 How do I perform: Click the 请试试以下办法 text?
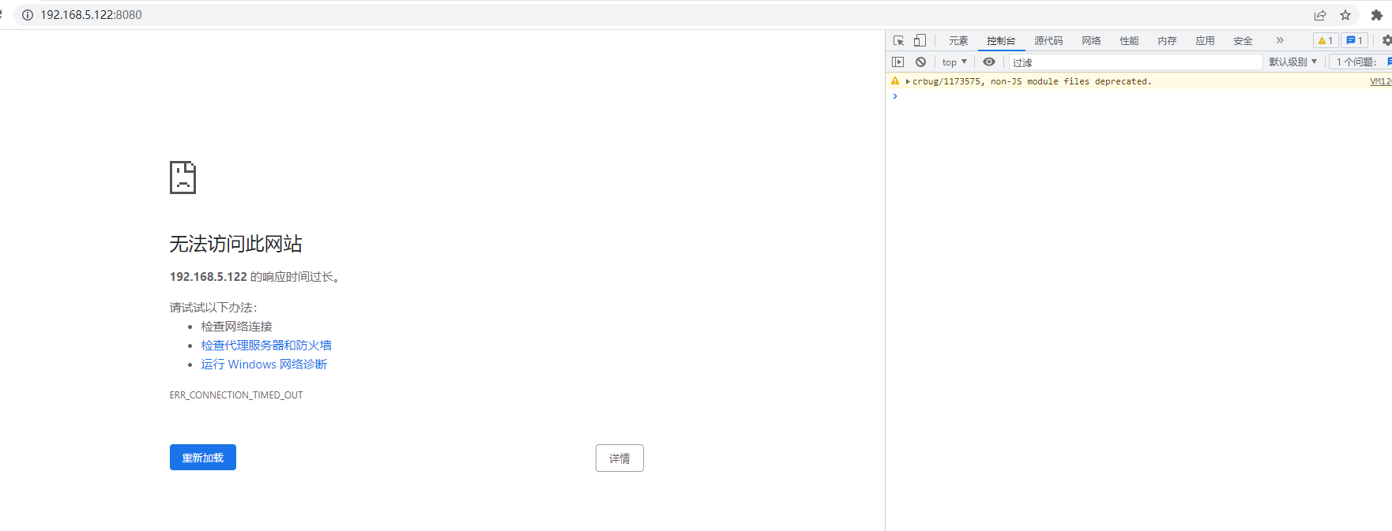click(213, 307)
